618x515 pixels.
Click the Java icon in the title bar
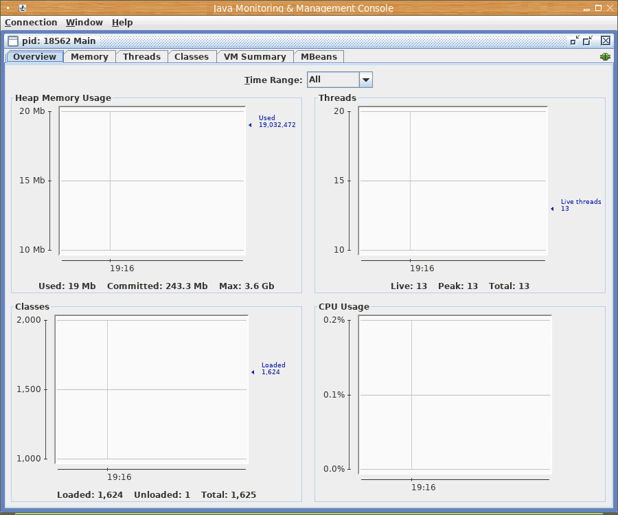[x=22, y=8]
